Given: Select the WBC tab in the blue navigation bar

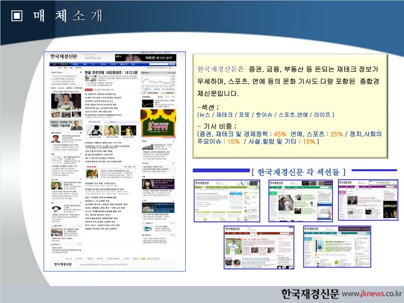Looking at the screenshot, I should coord(123,64).
